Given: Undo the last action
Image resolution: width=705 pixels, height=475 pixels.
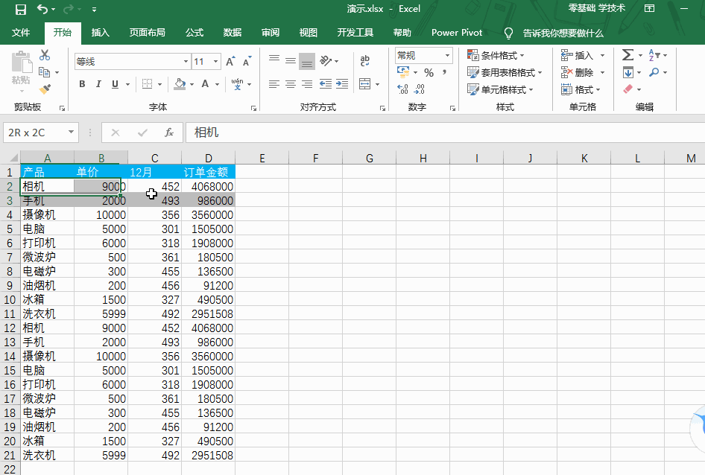Looking at the screenshot, I should click(x=42, y=10).
